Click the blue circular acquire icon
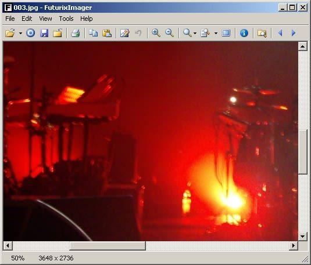The image size is (311, 265). [31, 33]
